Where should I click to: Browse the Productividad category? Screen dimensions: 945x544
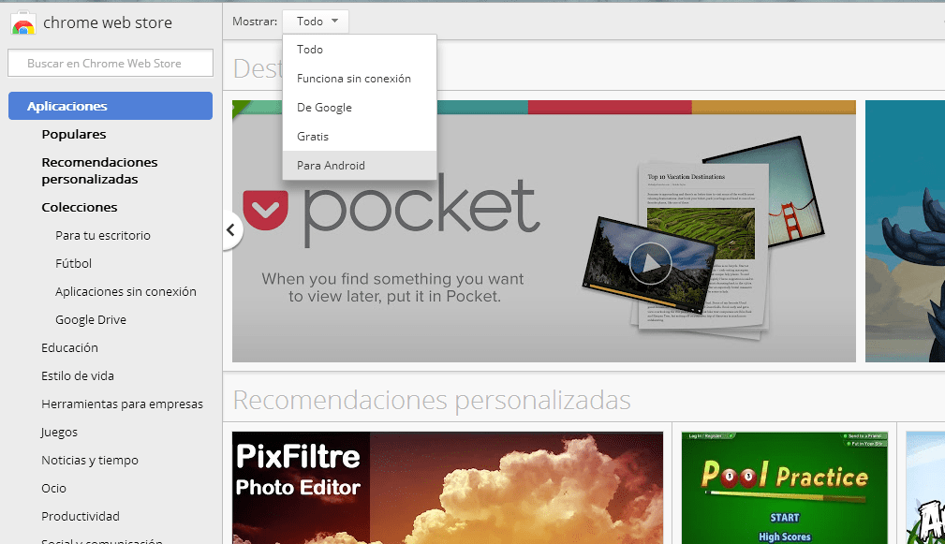[81, 516]
